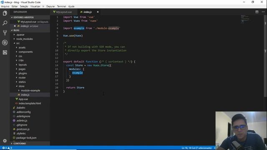The width and height of the screenshot is (267, 150).
Task: Expand the layouts folder
Action: pos(30,65)
